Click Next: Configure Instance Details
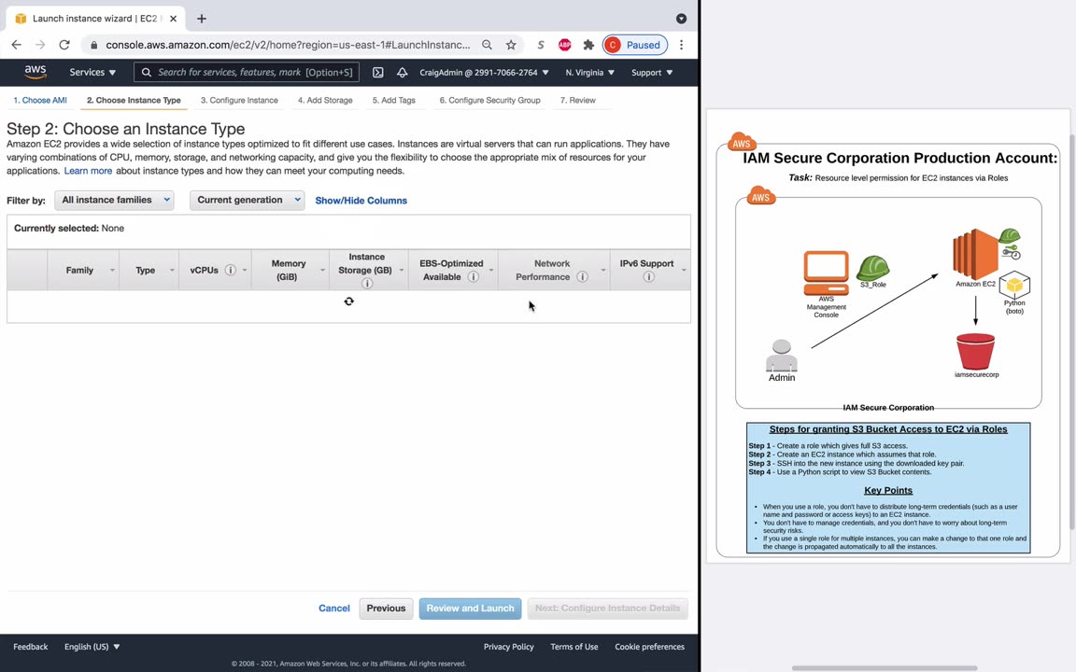The image size is (1076, 672). [607, 609]
